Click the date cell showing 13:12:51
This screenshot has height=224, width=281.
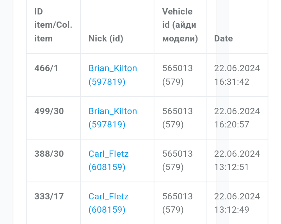237,161
